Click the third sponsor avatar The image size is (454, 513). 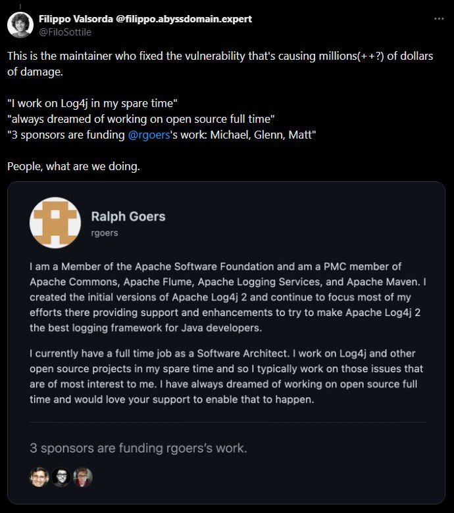(x=83, y=477)
